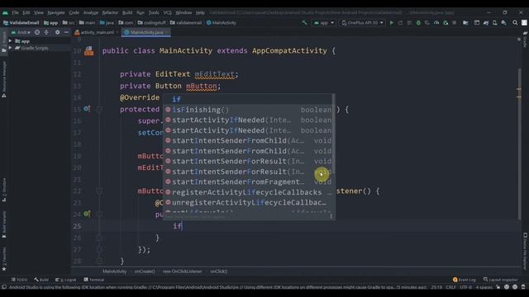Open the SDK Manager icon
Image resolution: width=529 pixels, height=297 pixels.
pyautogui.click(x=503, y=22)
